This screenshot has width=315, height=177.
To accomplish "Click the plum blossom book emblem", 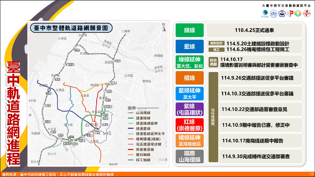I will (282, 13).
